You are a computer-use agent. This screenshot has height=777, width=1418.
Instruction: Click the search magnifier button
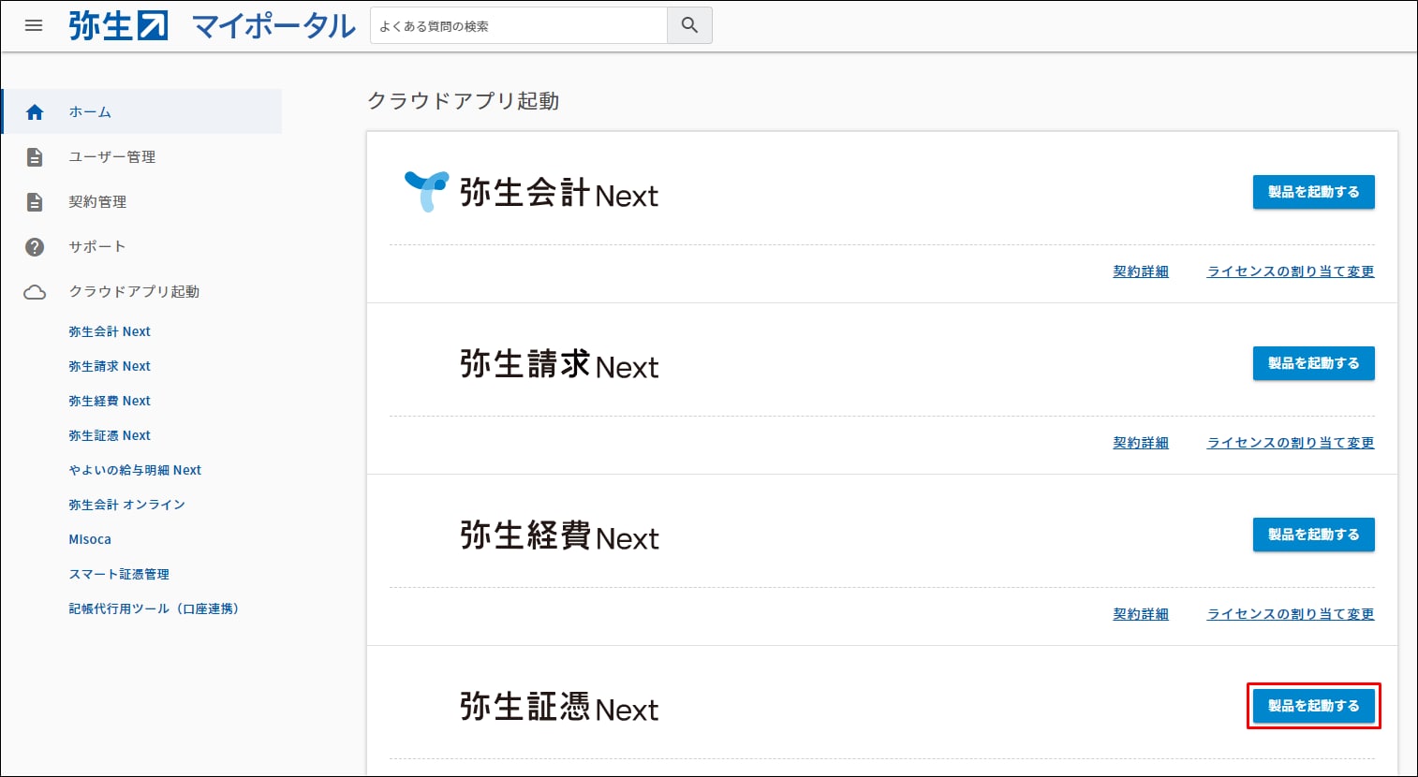(689, 25)
